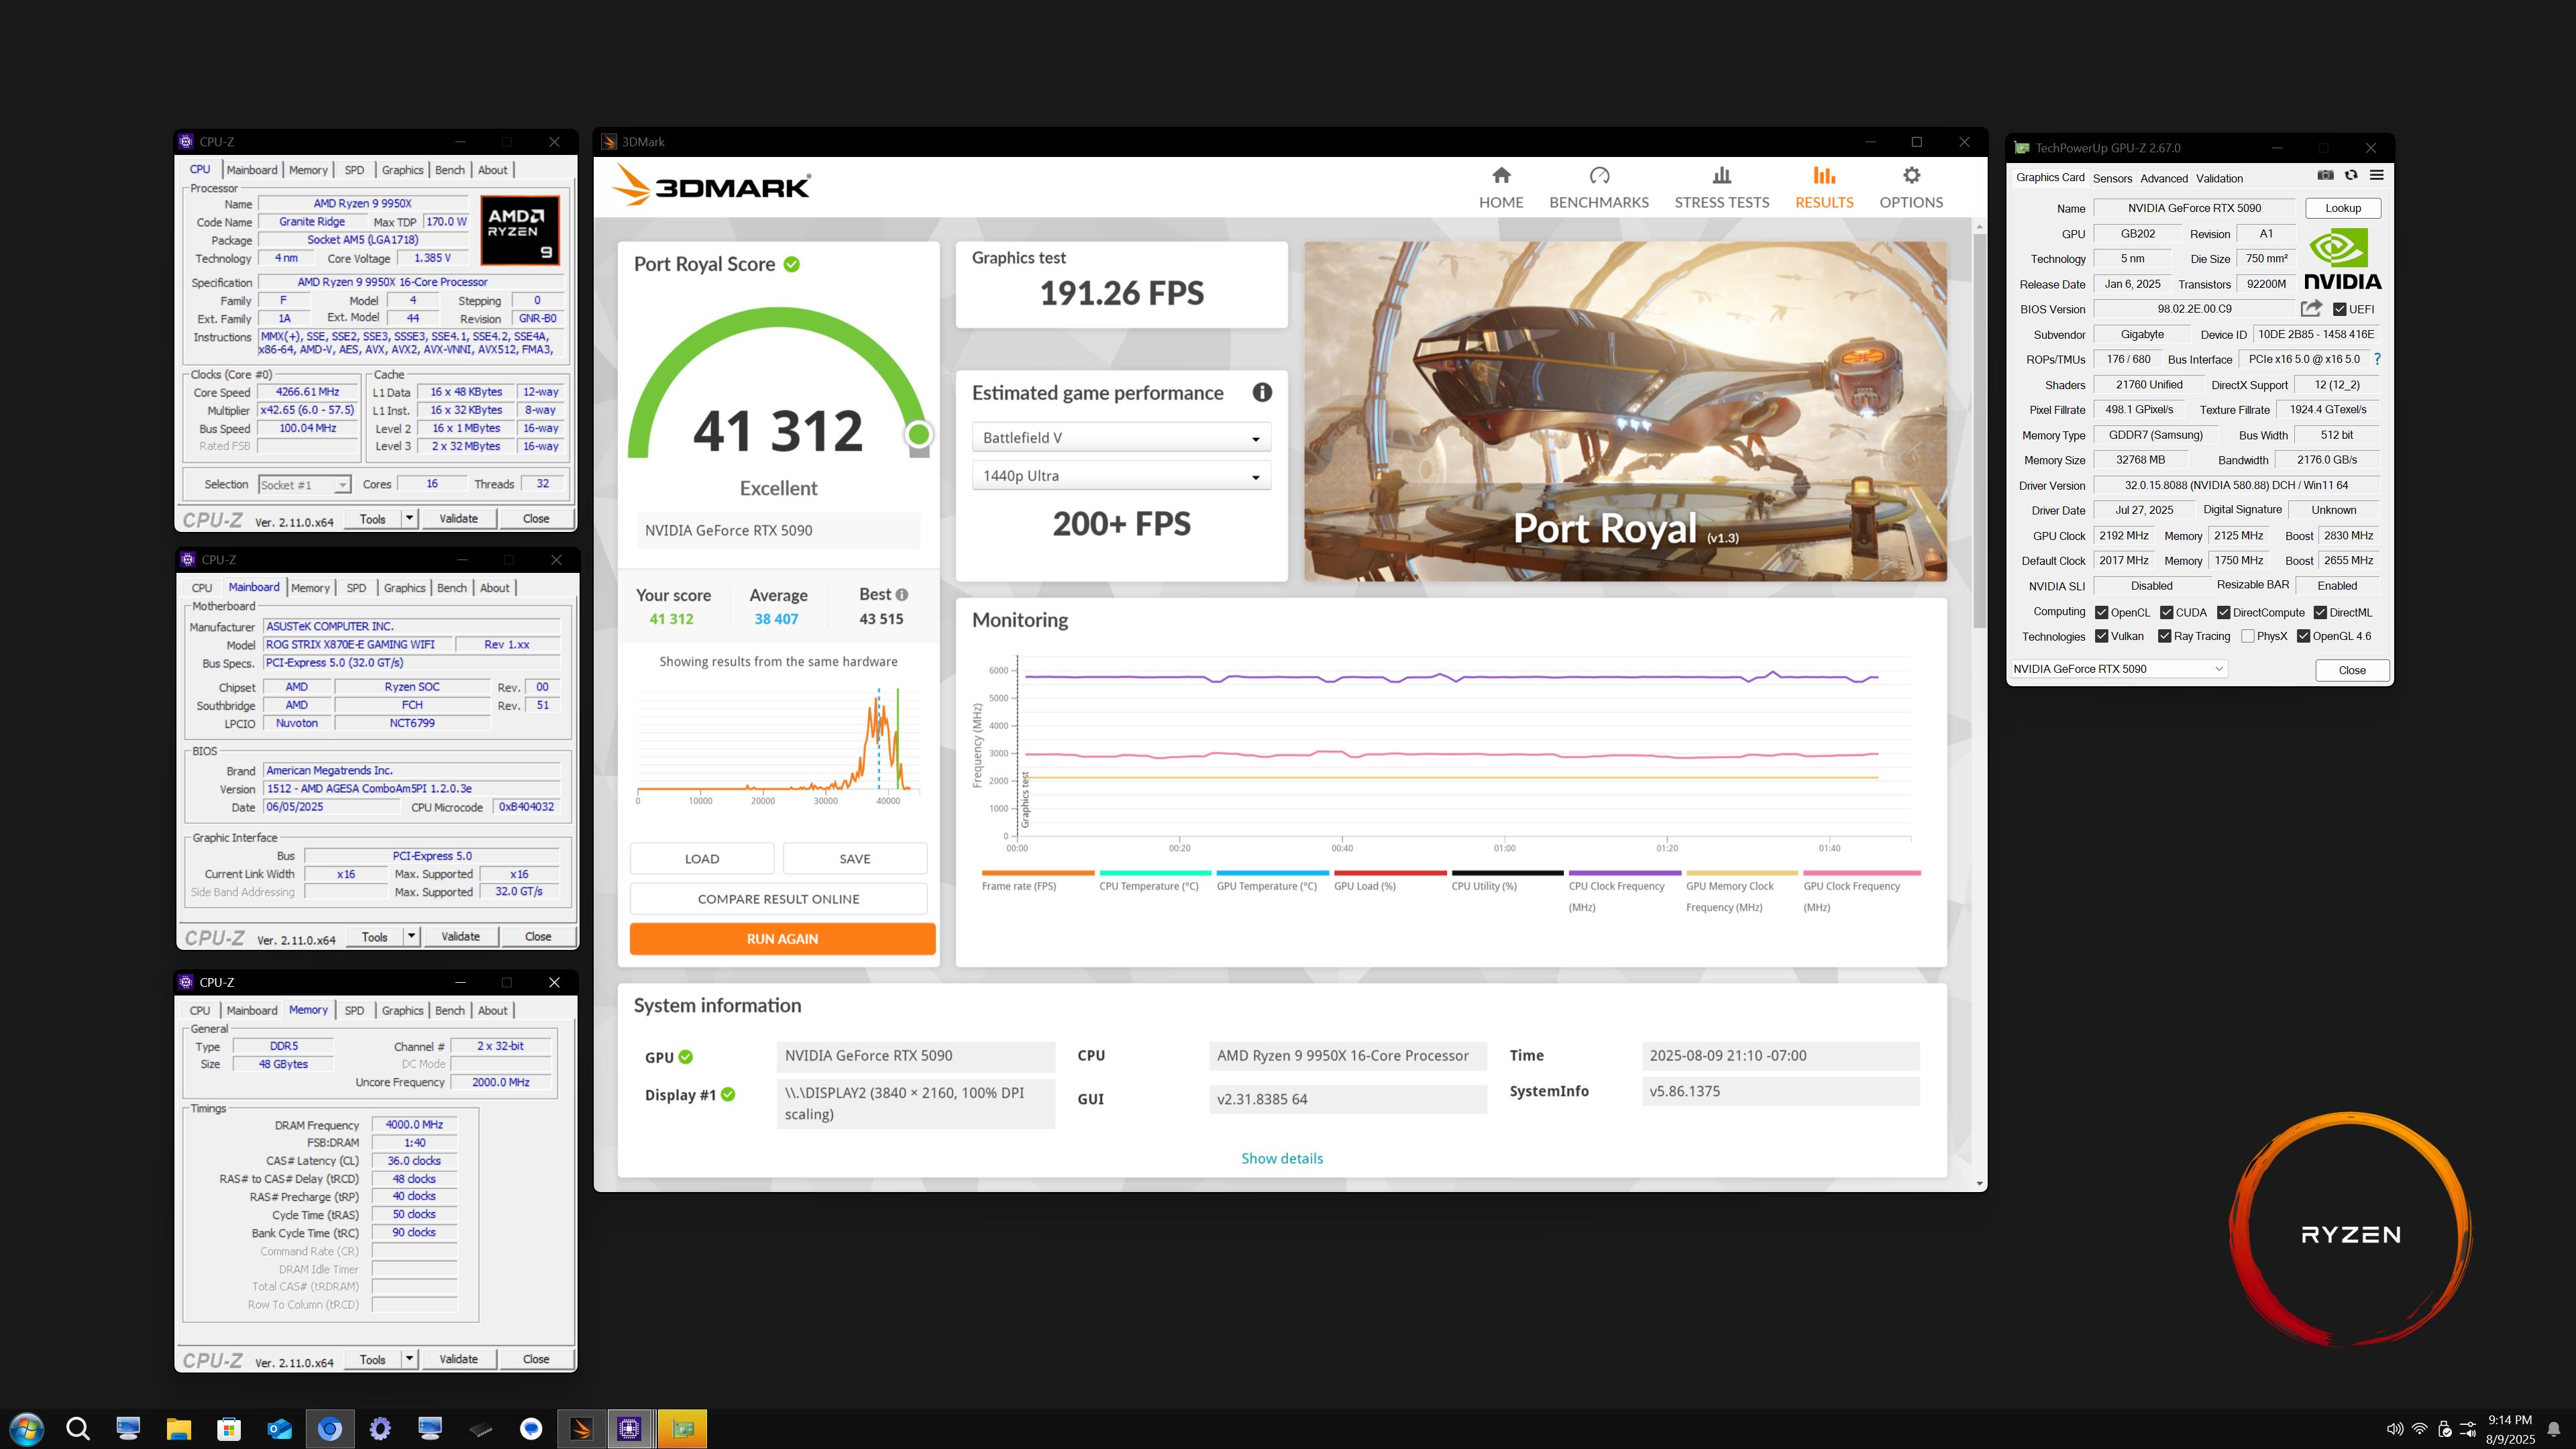Toggle the DirectML checkbox in GPU-Z

tap(2320, 612)
